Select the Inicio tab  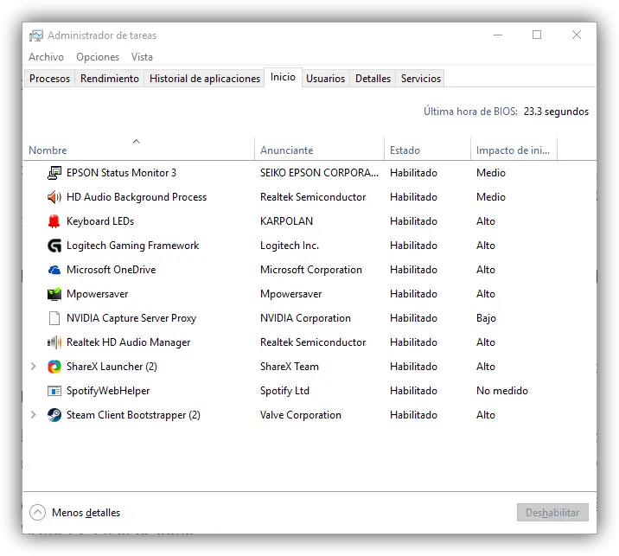(x=283, y=77)
